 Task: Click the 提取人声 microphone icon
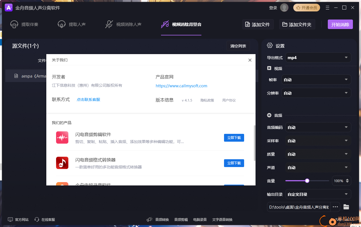[62, 25]
